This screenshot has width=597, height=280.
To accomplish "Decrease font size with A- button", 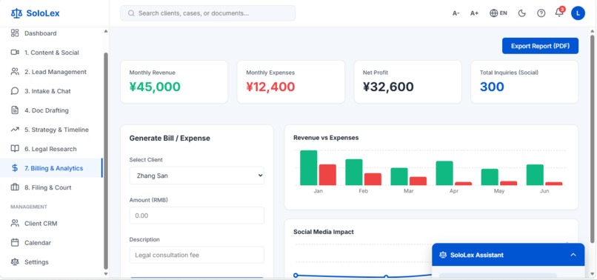I will (x=456, y=13).
